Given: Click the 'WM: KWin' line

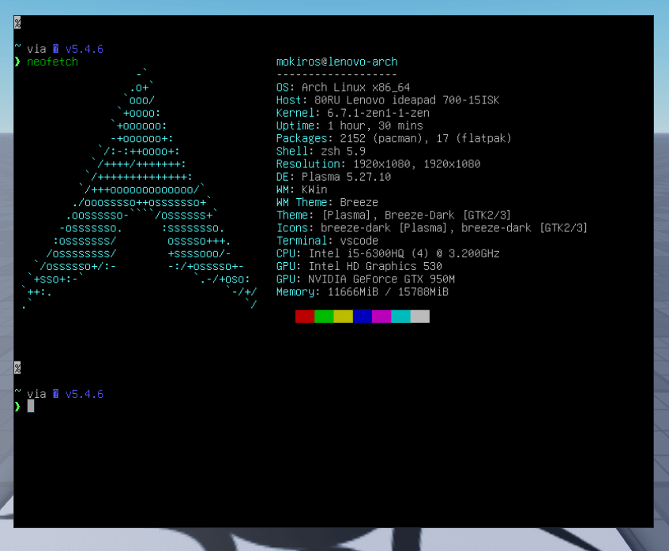Looking at the screenshot, I should tap(302, 189).
